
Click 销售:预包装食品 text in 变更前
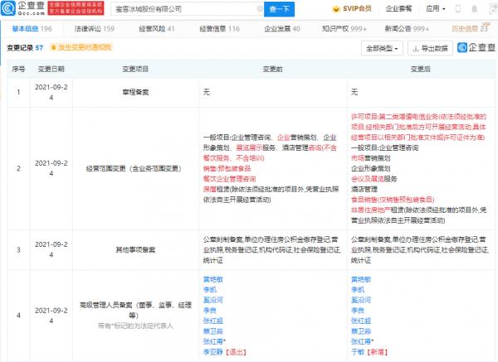coord(227,168)
